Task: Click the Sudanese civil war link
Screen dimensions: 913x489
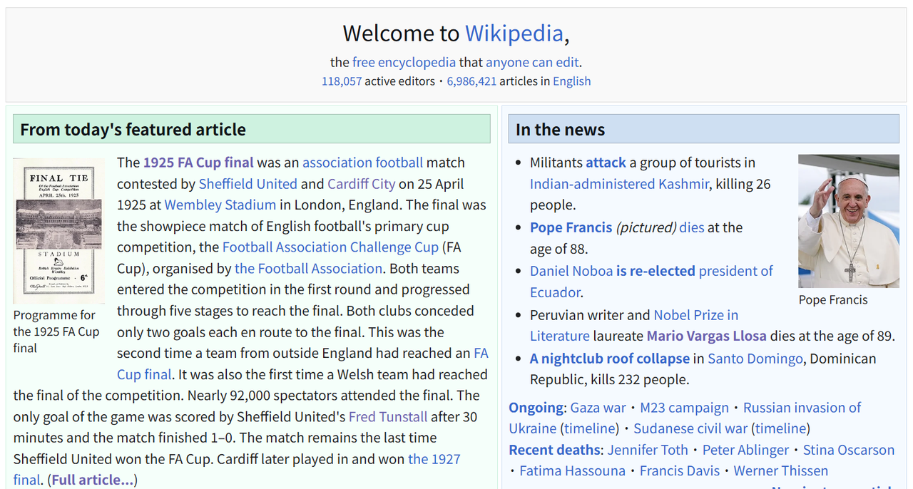Action: point(690,428)
